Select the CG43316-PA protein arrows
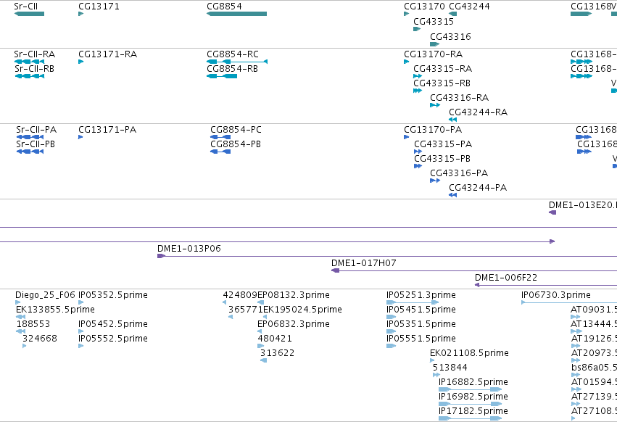 point(435,181)
